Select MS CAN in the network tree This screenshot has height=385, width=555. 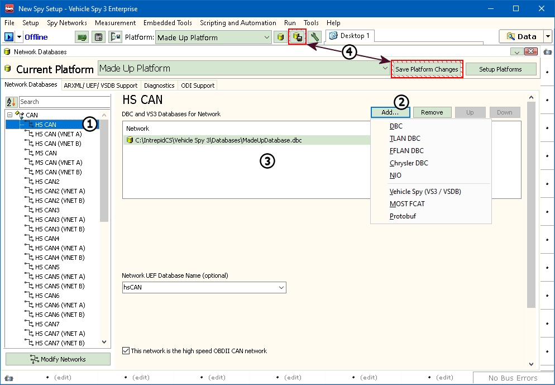(46, 153)
